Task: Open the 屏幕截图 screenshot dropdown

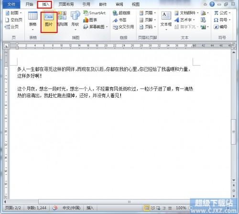Action: 96,27
